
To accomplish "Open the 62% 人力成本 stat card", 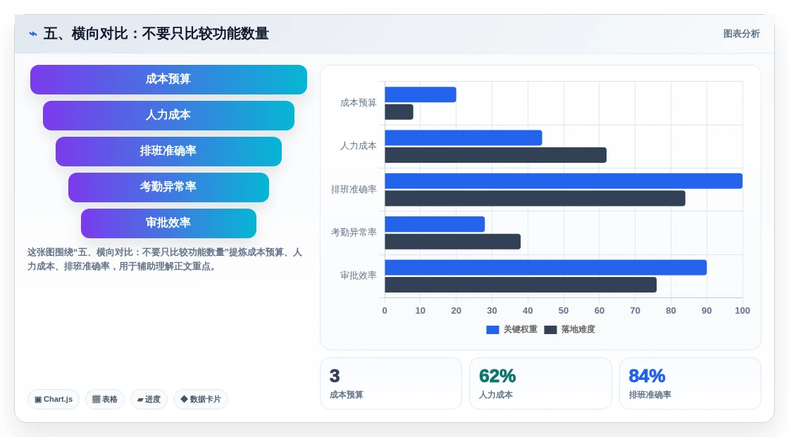I will tap(540, 383).
